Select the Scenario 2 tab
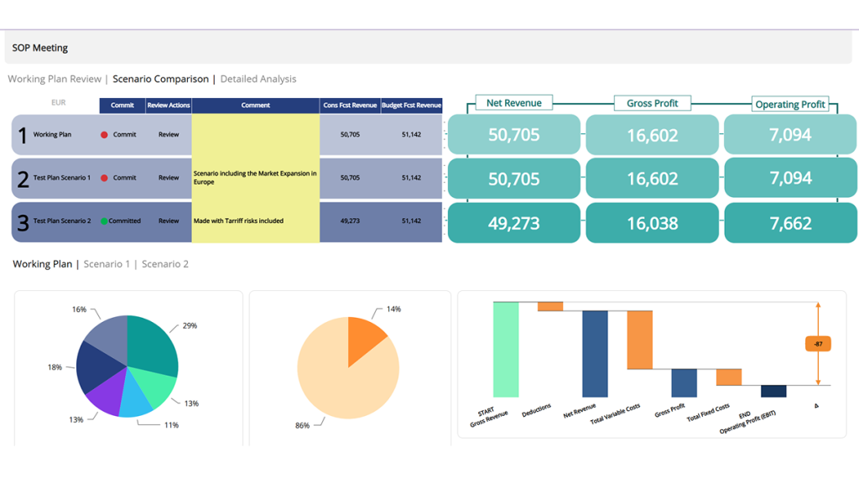Viewport: 859px width, 483px height. click(168, 263)
